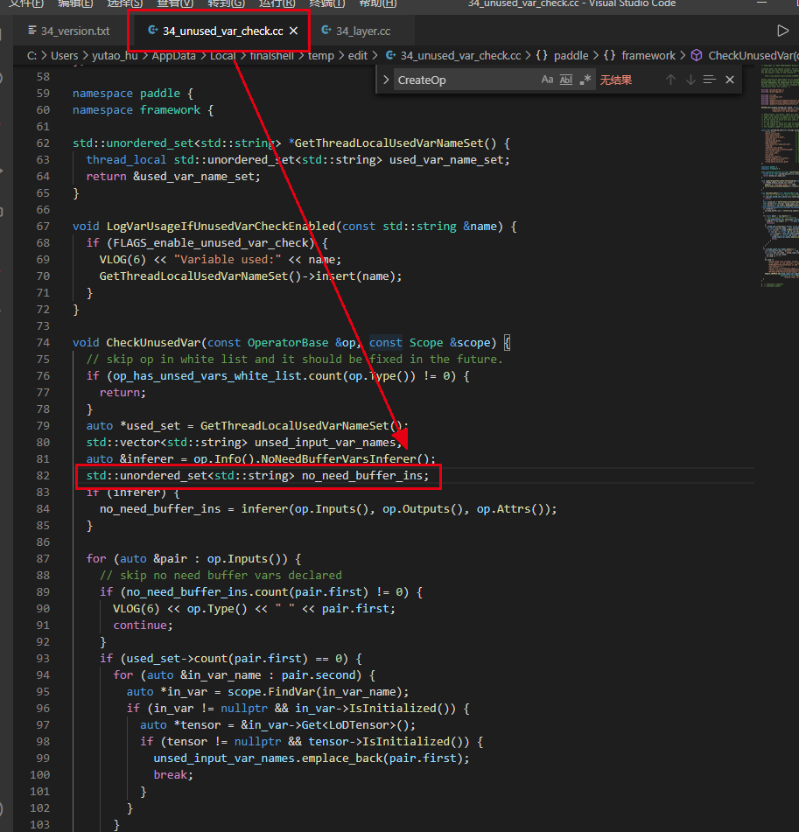Close the search widget with the X icon

pos(729,79)
